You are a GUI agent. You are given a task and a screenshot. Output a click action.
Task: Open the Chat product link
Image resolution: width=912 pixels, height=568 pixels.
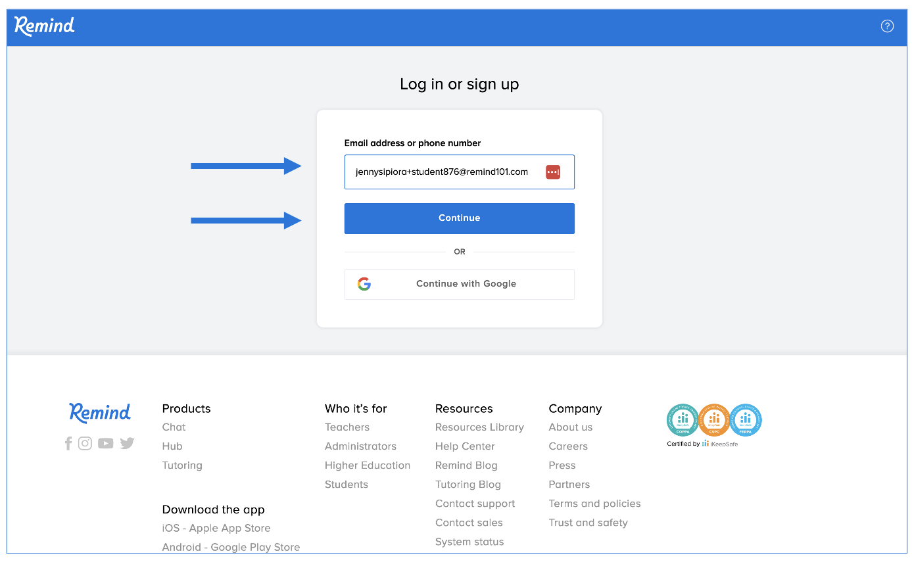(x=174, y=427)
